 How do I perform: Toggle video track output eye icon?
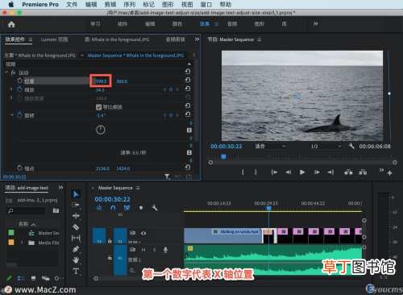coord(143,233)
